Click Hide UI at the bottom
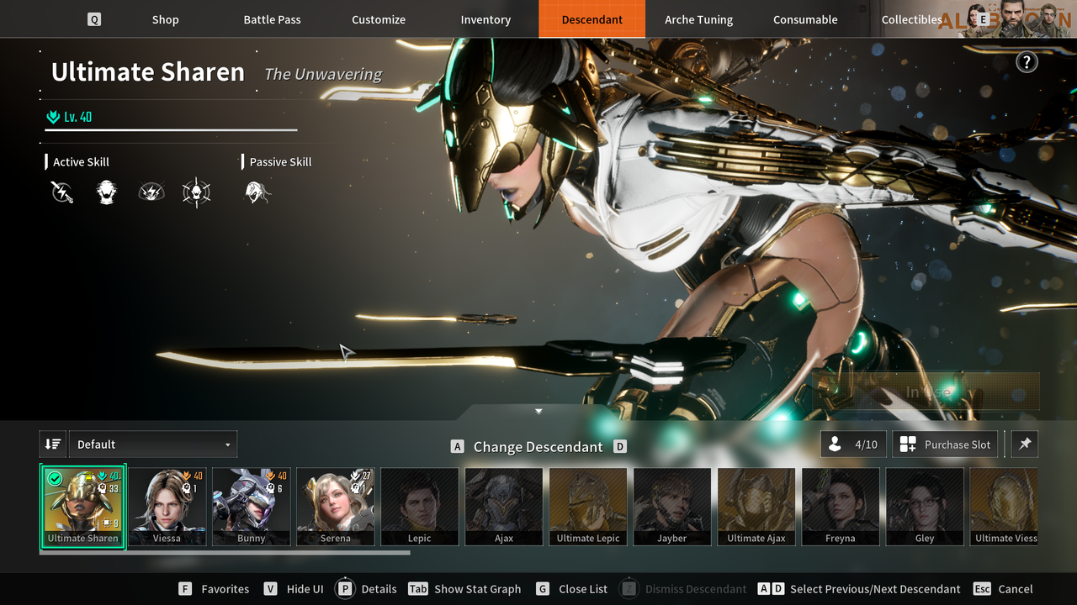The width and height of the screenshot is (1077, 605). (x=294, y=589)
